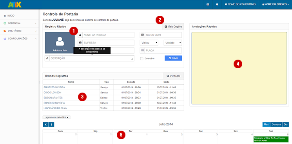Open the Visitou dropdown
The width and height of the screenshot is (292, 144).
coord(149,43)
